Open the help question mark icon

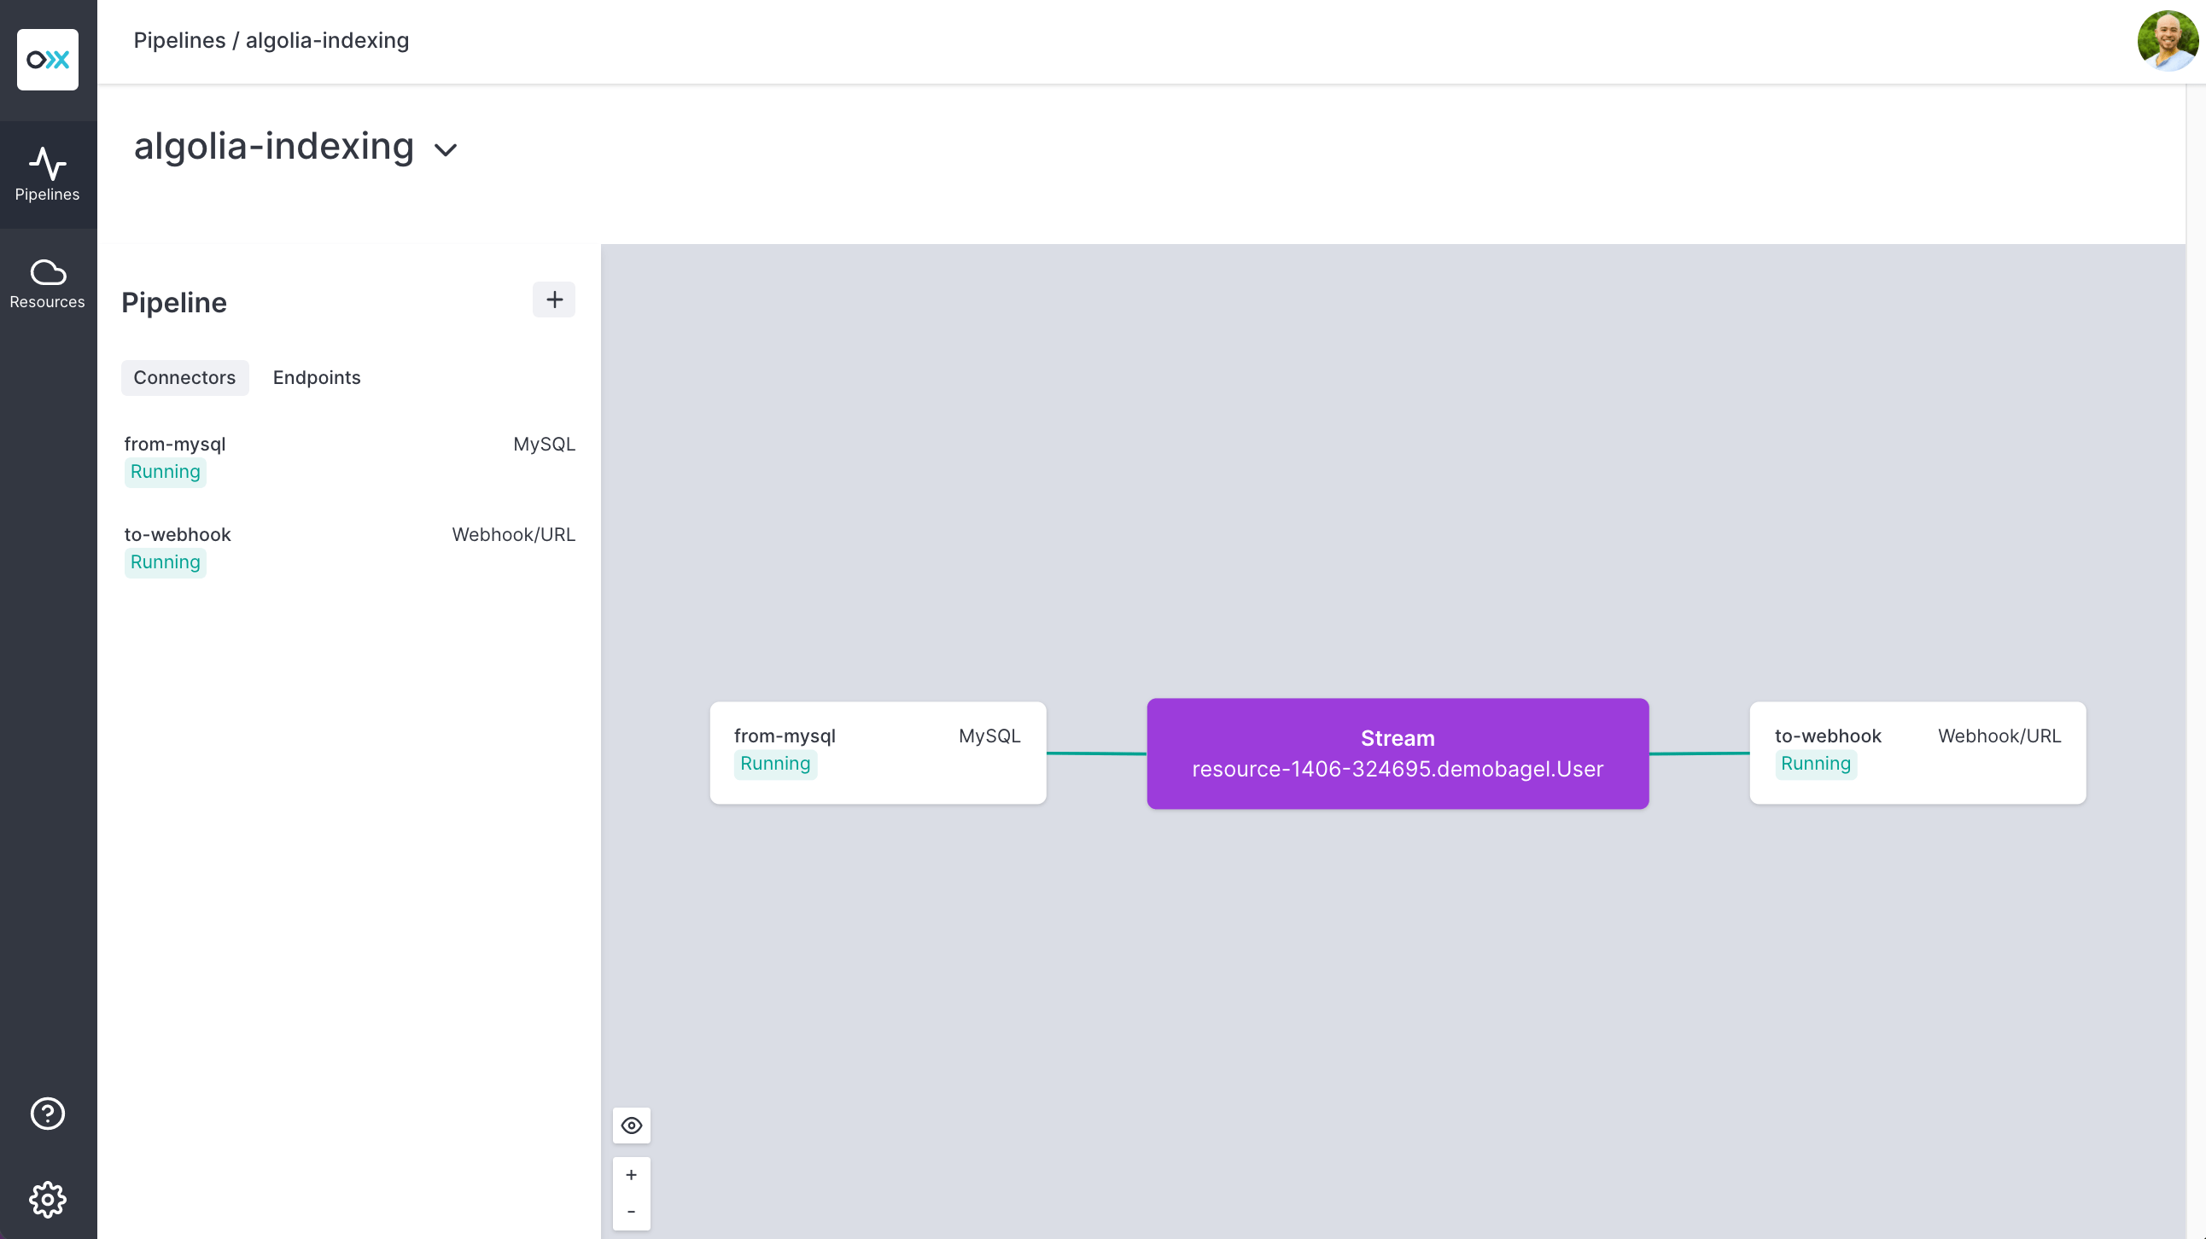(x=48, y=1114)
